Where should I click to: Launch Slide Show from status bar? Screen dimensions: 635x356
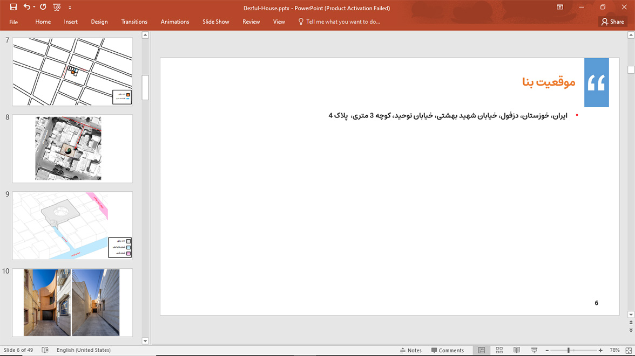[x=534, y=350]
